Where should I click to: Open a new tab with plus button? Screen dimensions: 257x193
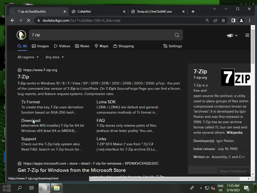pyautogui.click(x=193, y=12)
